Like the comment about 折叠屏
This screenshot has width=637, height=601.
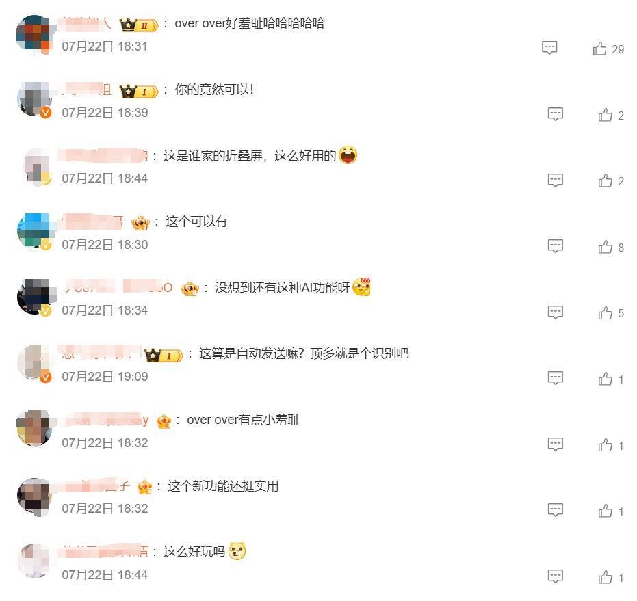click(605, 181)
